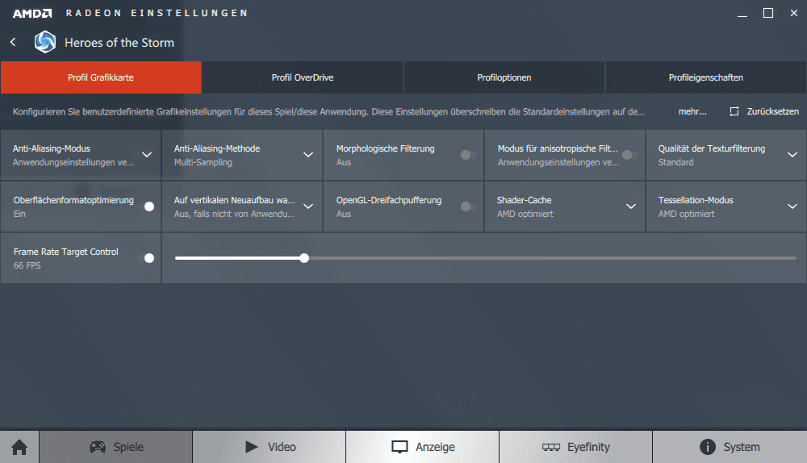
Task: Open the Profiloptionen tab
Action: click(x=504, y=77)
